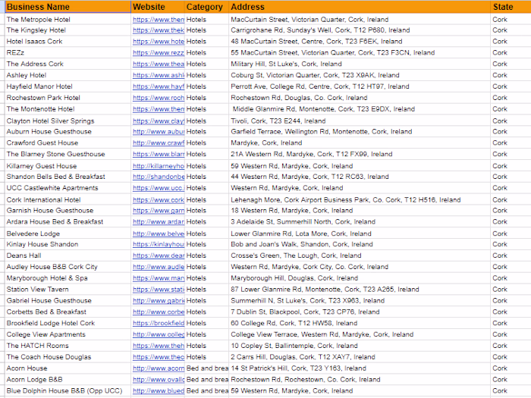Open The Metropole Hotel website link
Image resolution: width=531 pixels, height=398 pixels.
[159, 20]
